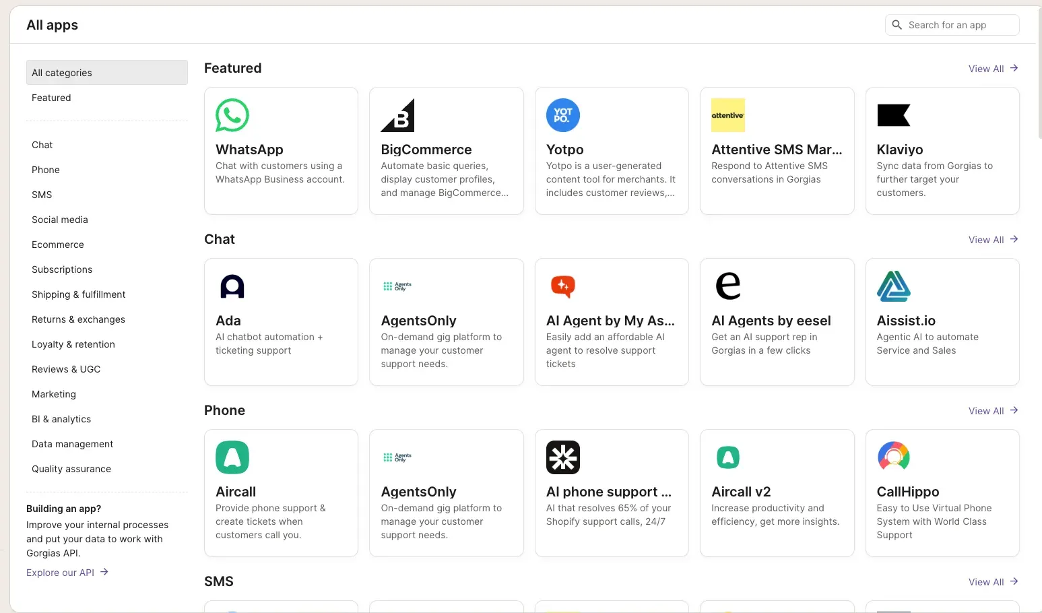Image resolution: width=1042 pixels, height=613 pixels.
Task: Open the Attentive SMS Mar... app title
Action: pos(777,150)
